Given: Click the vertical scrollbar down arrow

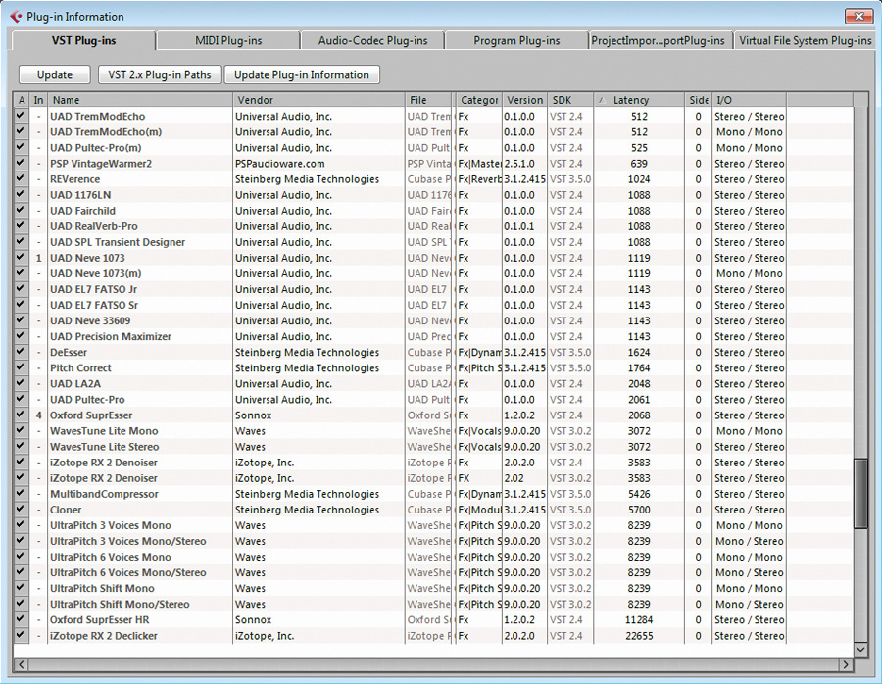Looking at the screenshot, I should 860,649.
